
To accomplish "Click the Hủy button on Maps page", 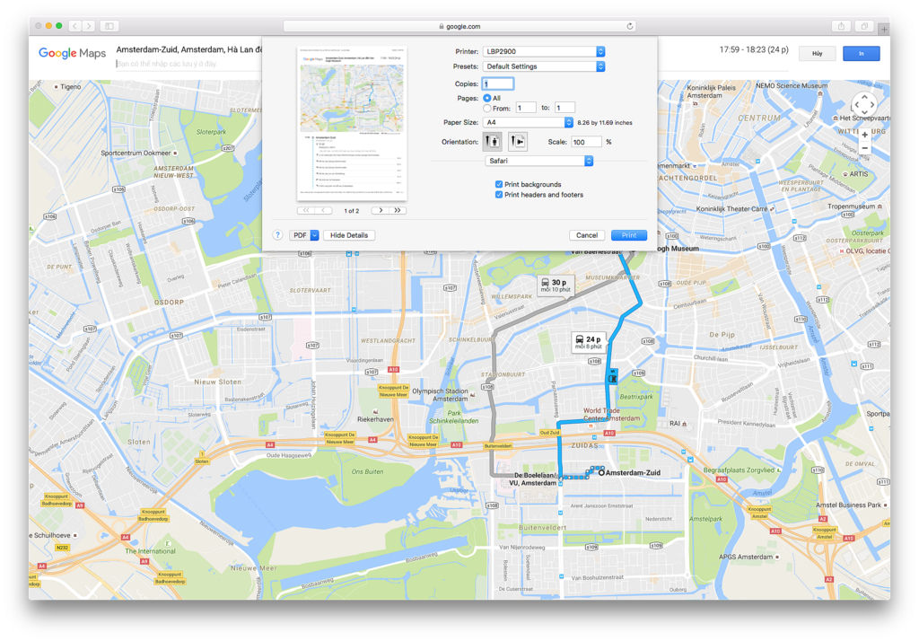I will pos(817,53).
